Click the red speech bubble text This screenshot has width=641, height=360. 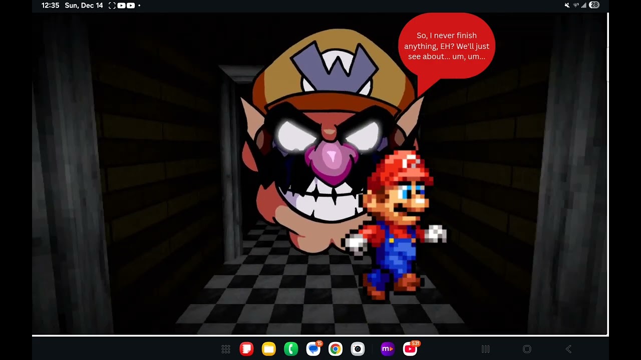pyautogui.click(x=447, y=46)
